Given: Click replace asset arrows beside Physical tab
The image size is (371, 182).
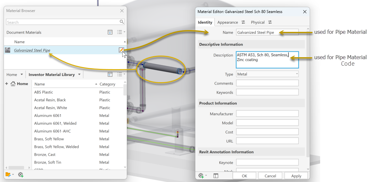Looking at the screenshot, I should (270, 22).
